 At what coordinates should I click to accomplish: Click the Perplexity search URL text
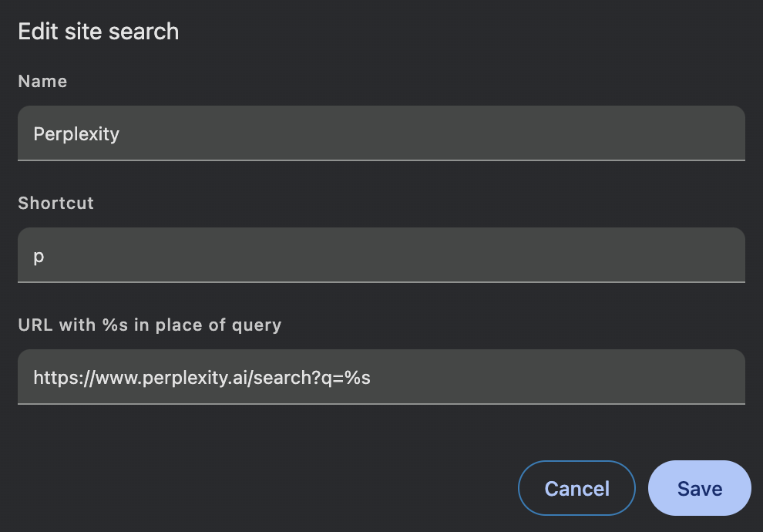pyautogui.click(x=202, y=377)
